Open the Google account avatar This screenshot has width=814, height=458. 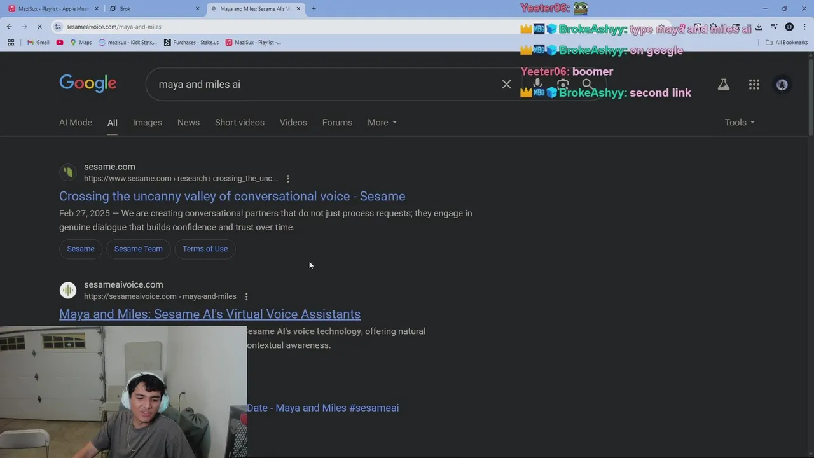point(782,85)
